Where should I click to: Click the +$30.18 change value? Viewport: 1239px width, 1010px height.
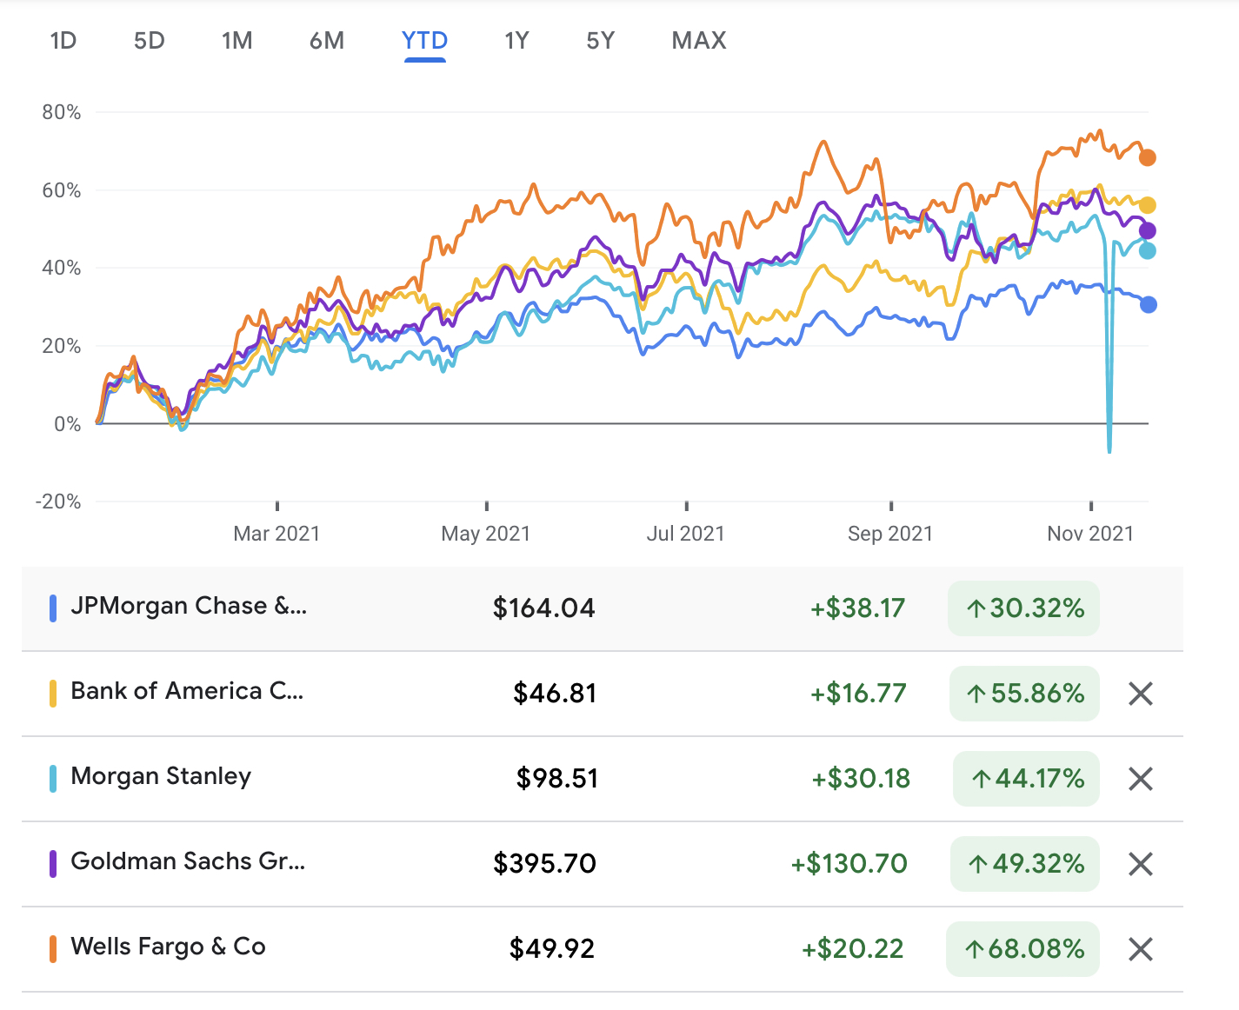861,779
